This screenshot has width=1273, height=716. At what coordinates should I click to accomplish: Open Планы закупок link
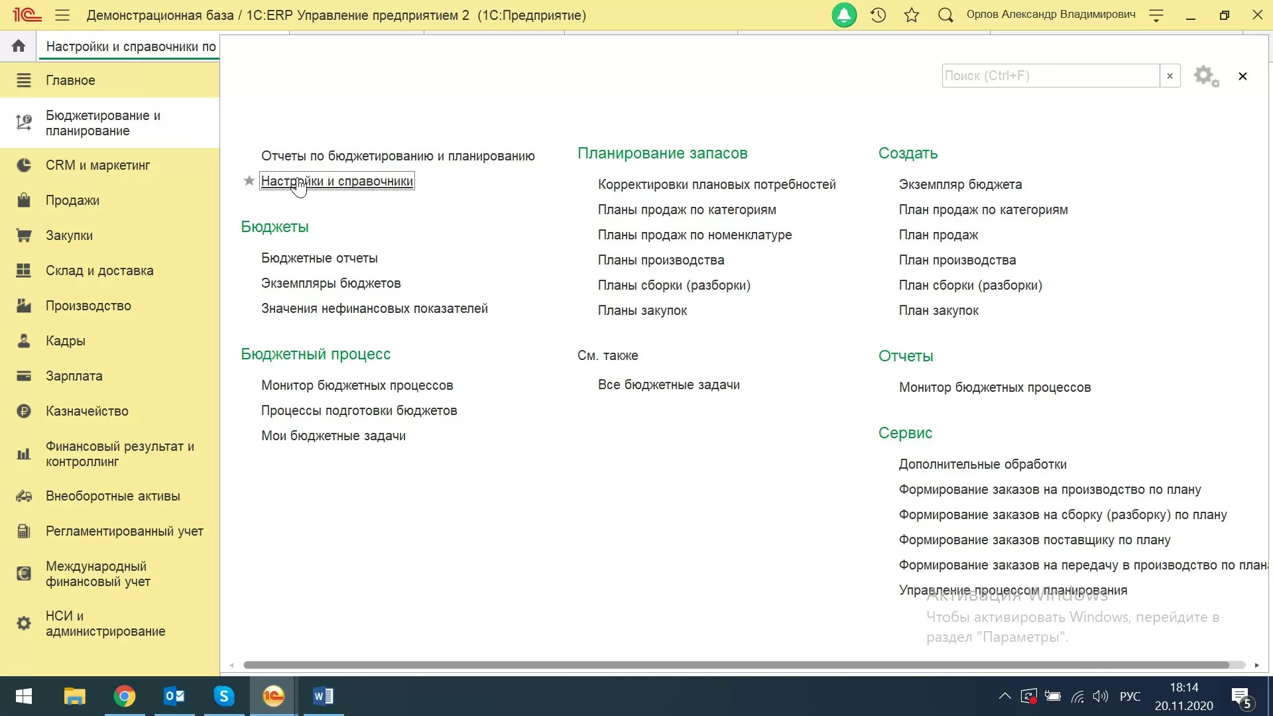[x=642, y=310]
